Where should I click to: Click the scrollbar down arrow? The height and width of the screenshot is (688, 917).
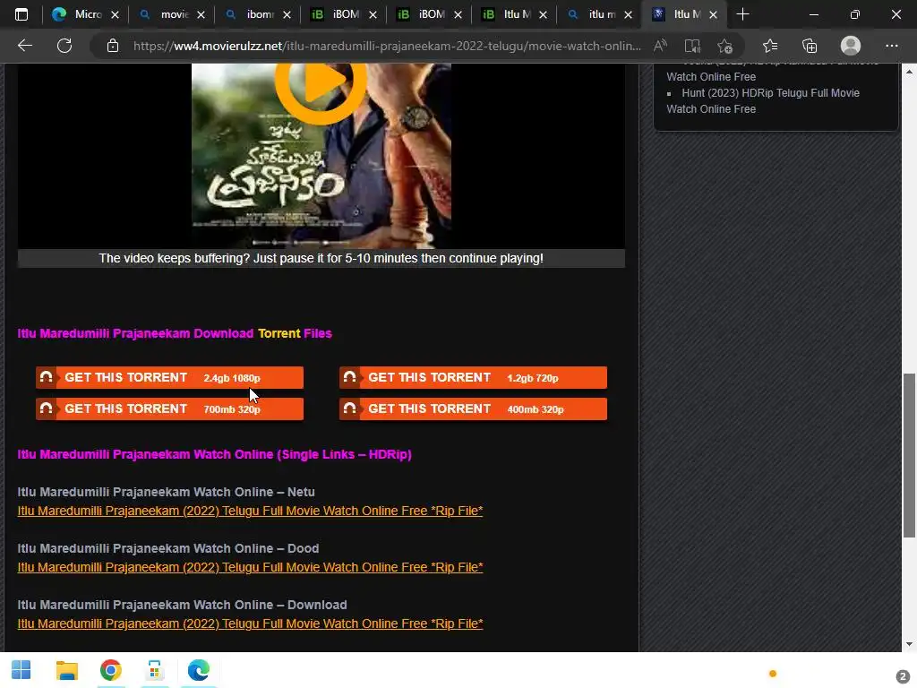pyautogui.click(x=909, y=644)
